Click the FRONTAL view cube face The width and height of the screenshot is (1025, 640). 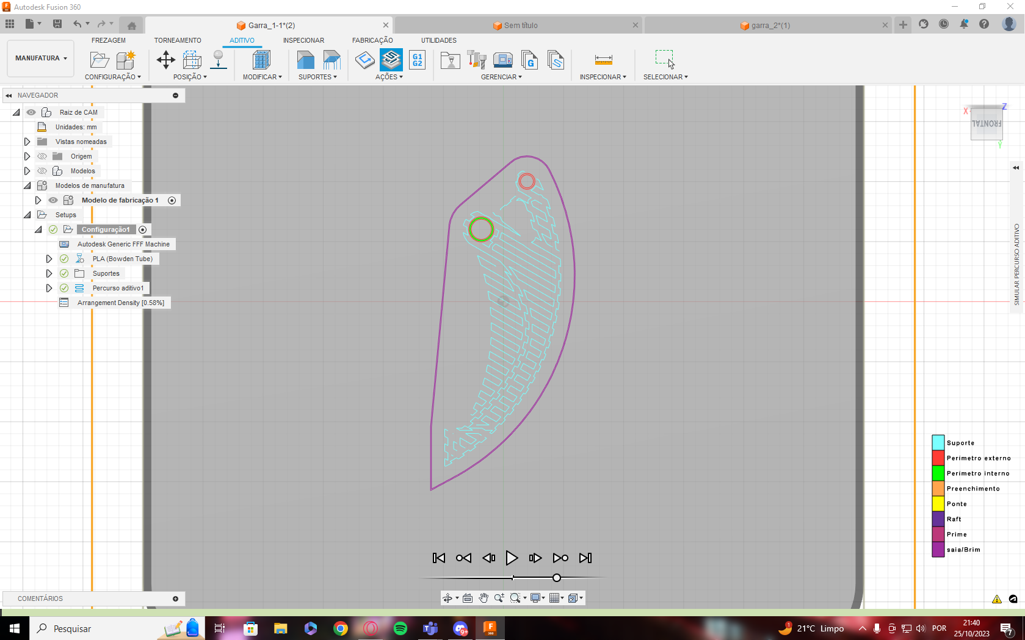(987, 123)
